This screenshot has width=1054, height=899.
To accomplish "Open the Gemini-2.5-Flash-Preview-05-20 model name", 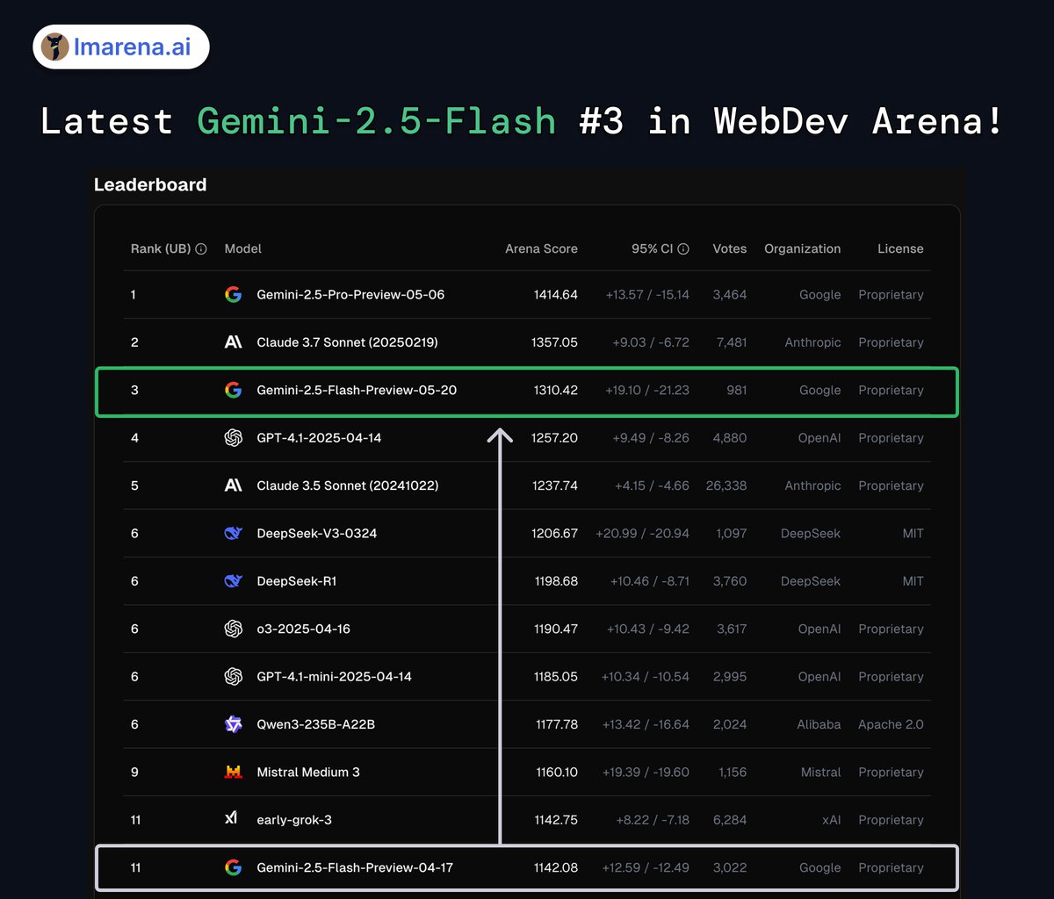I will (357, 390).
